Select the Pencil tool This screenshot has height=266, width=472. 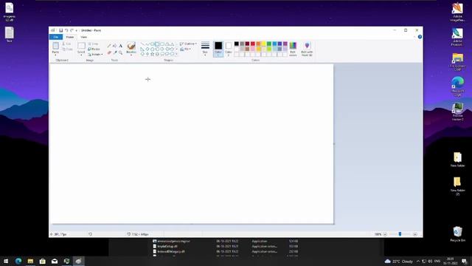point(109,46)
